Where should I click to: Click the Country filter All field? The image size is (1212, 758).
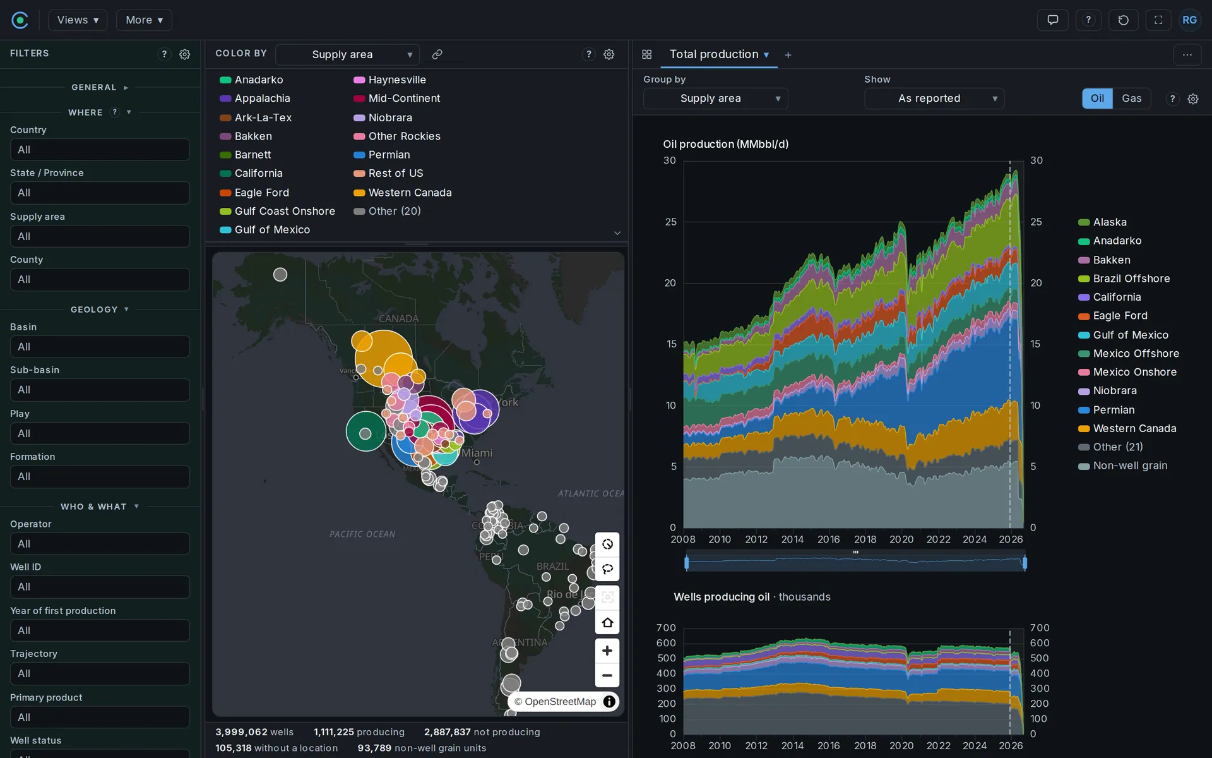[x=100, y=150]
